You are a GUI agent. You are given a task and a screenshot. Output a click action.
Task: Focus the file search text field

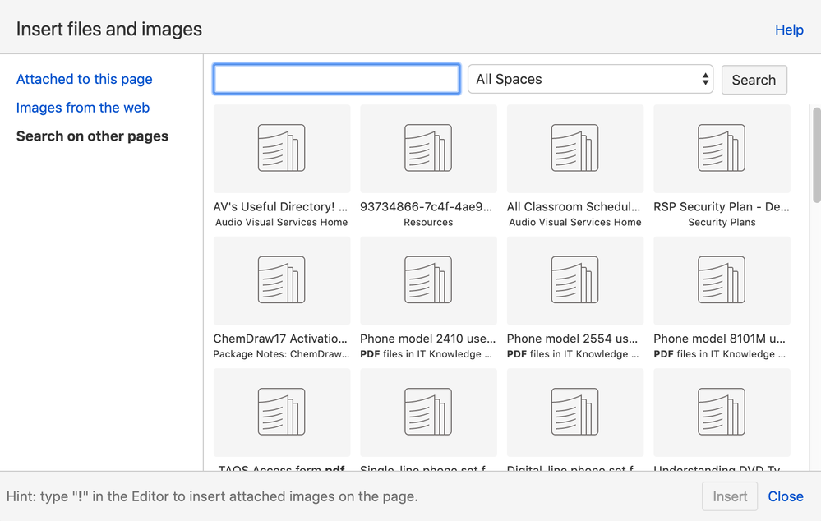coord(337,79)
